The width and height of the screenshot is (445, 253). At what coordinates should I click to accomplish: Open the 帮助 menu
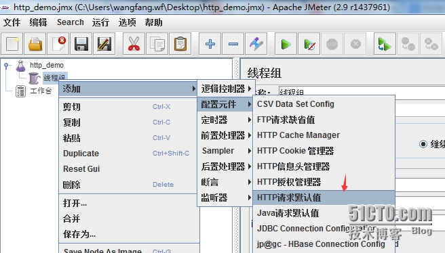(153, 22)
